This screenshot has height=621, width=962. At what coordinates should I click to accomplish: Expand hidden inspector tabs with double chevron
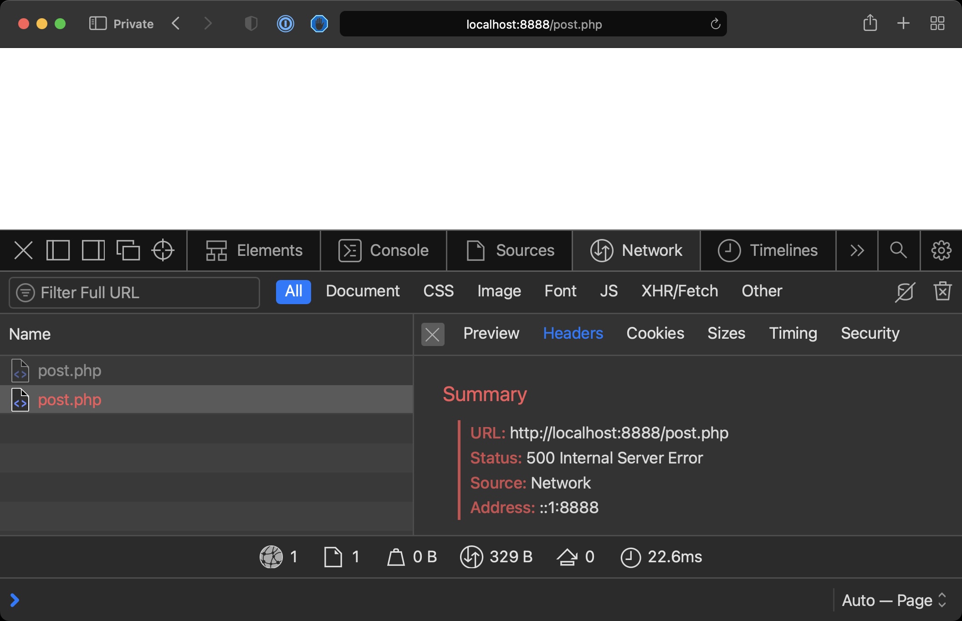(857, 250)
